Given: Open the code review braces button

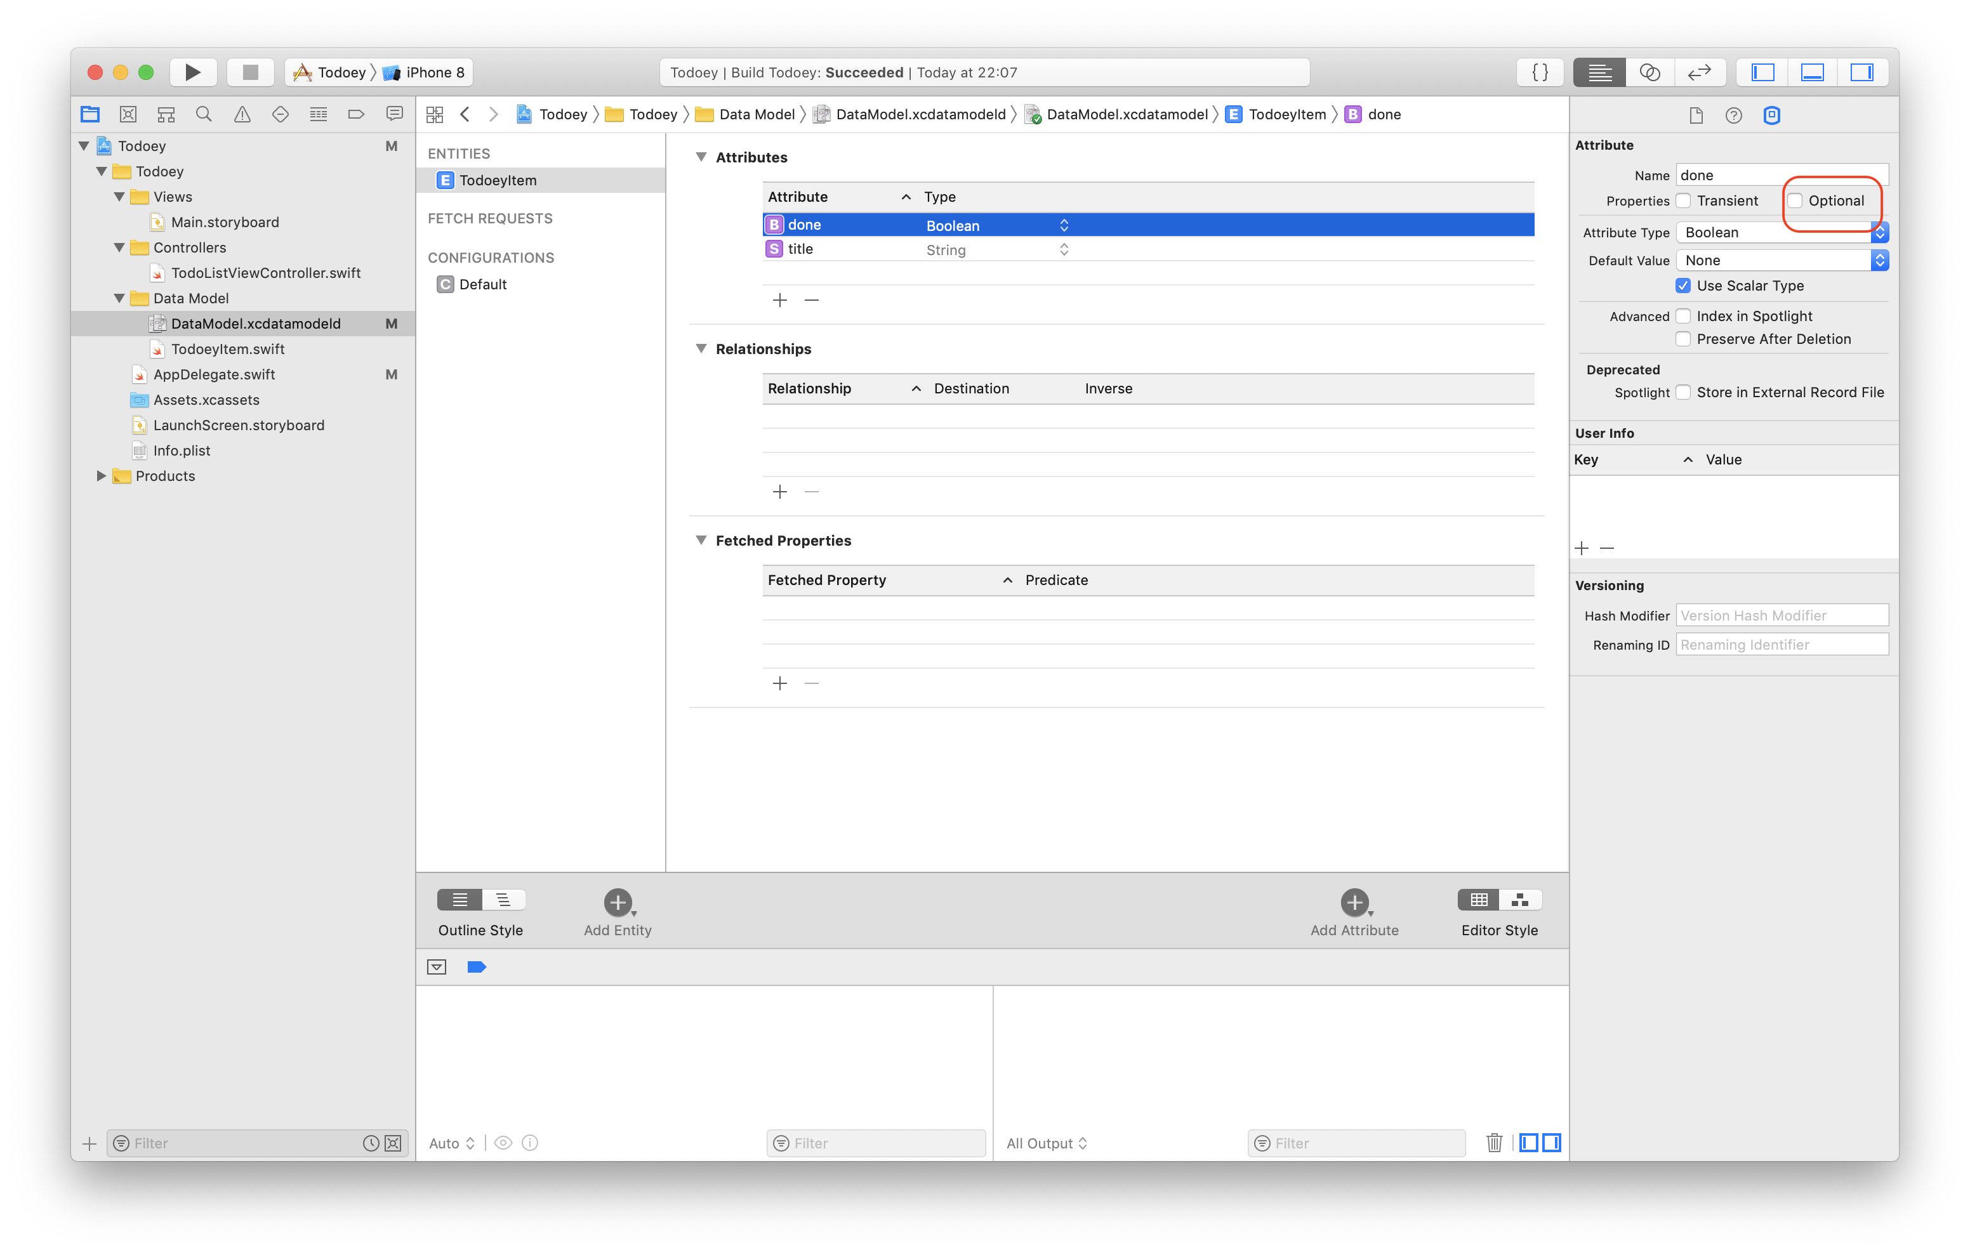Looking at the screenshot, I should 1540,72.
